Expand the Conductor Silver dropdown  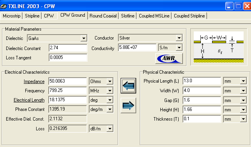179,38
